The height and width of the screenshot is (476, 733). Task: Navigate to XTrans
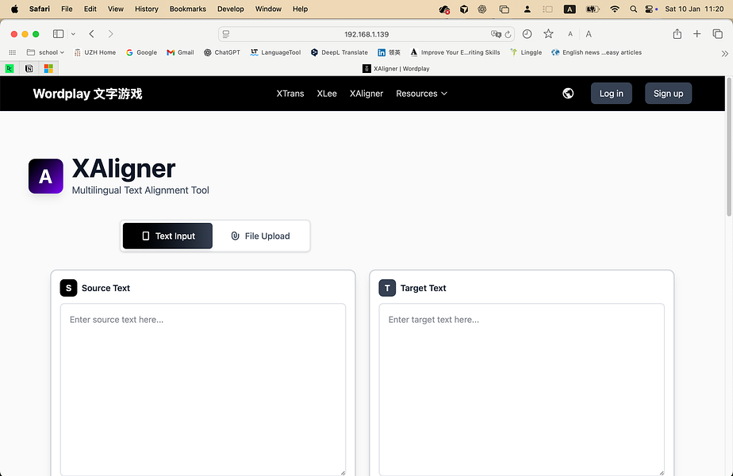(290, 94)
